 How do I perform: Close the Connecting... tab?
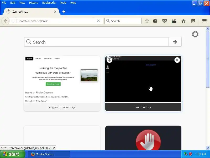click(55, 12)
